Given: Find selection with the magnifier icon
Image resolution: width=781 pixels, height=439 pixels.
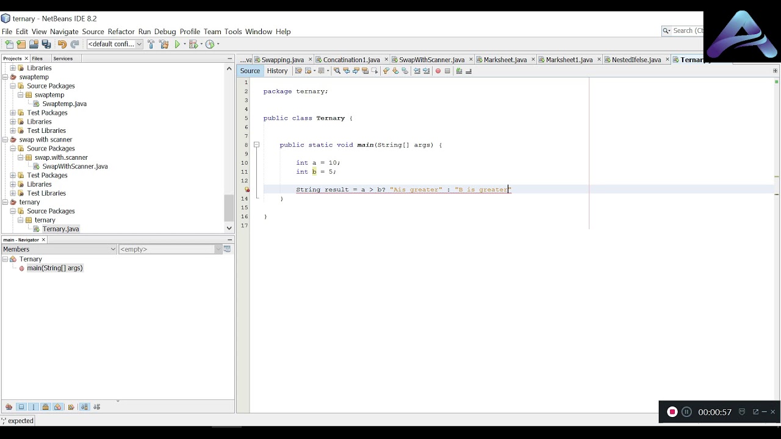Looking at the screenshot, I should tap(337, 71).
